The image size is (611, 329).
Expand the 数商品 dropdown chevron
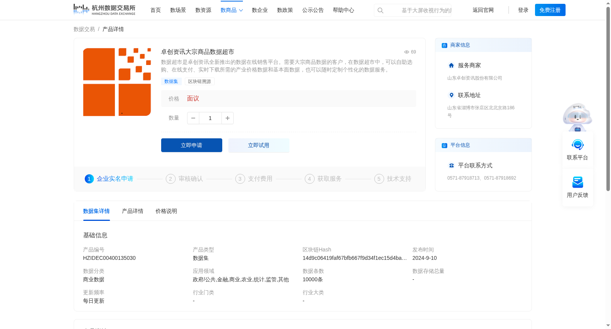(241, 10)
